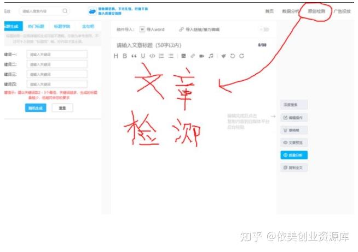Viewport: 358px width, 252px height.
Task: Insert a block quote via quote icon
Action: click(x=134, y=56)
